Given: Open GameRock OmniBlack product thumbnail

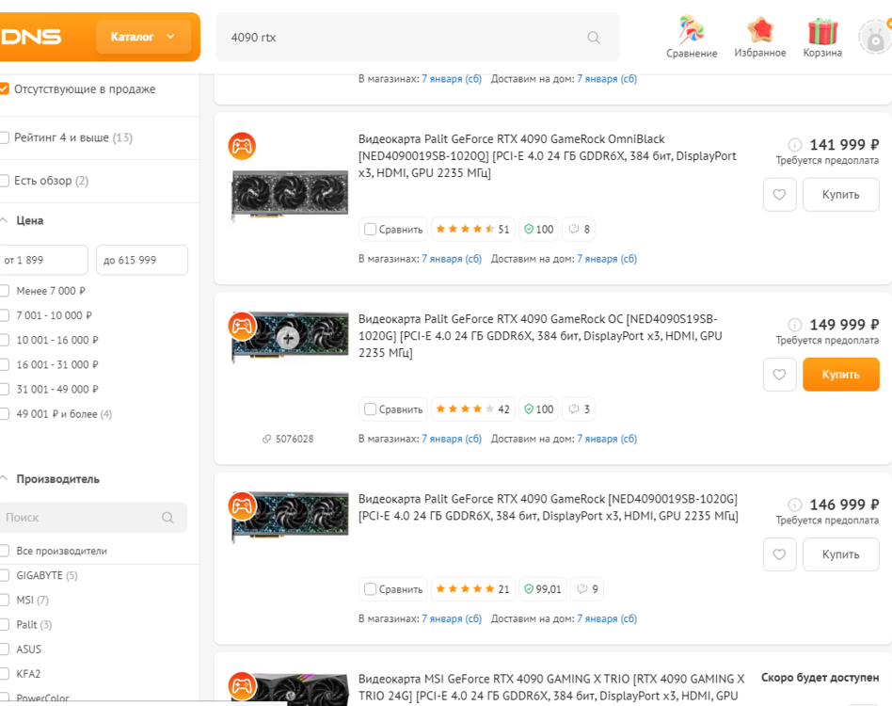Looking at the screenshot, I should click(x=290, y=195).
